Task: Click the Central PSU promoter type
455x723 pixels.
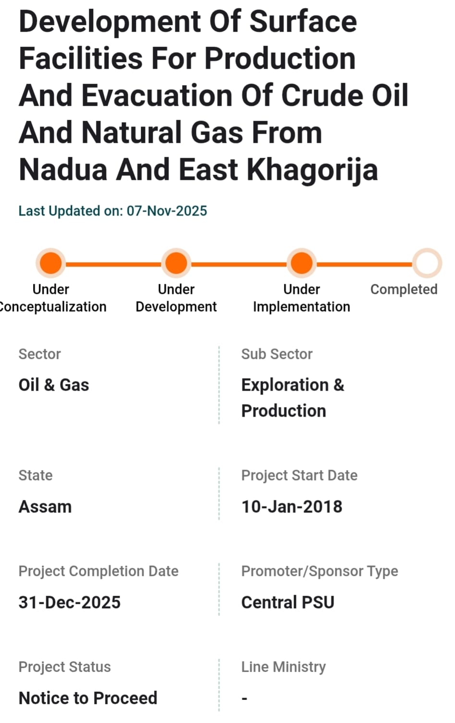Action: coord(288,602)
